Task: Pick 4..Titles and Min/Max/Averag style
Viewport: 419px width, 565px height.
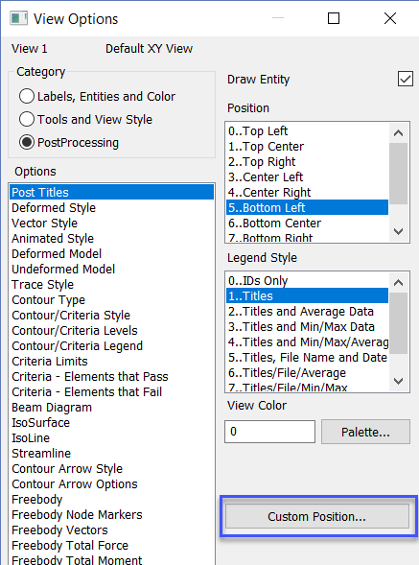Action: (x=308, y=341)
